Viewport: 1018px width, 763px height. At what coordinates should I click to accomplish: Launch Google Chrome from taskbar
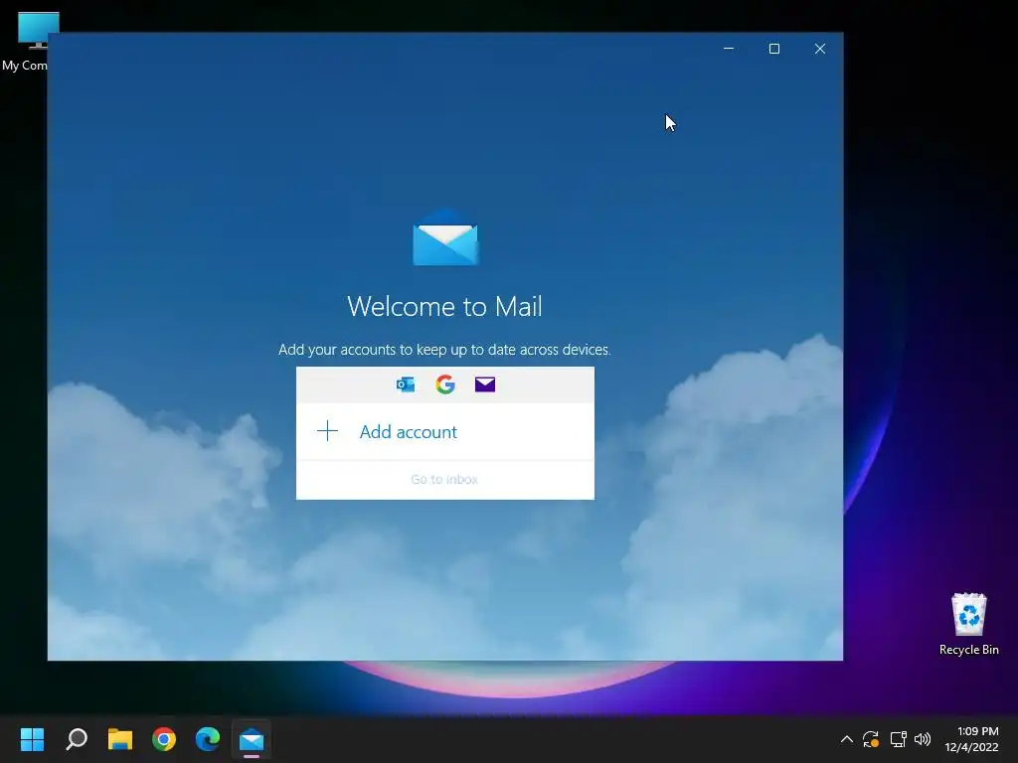pos(164,739)
